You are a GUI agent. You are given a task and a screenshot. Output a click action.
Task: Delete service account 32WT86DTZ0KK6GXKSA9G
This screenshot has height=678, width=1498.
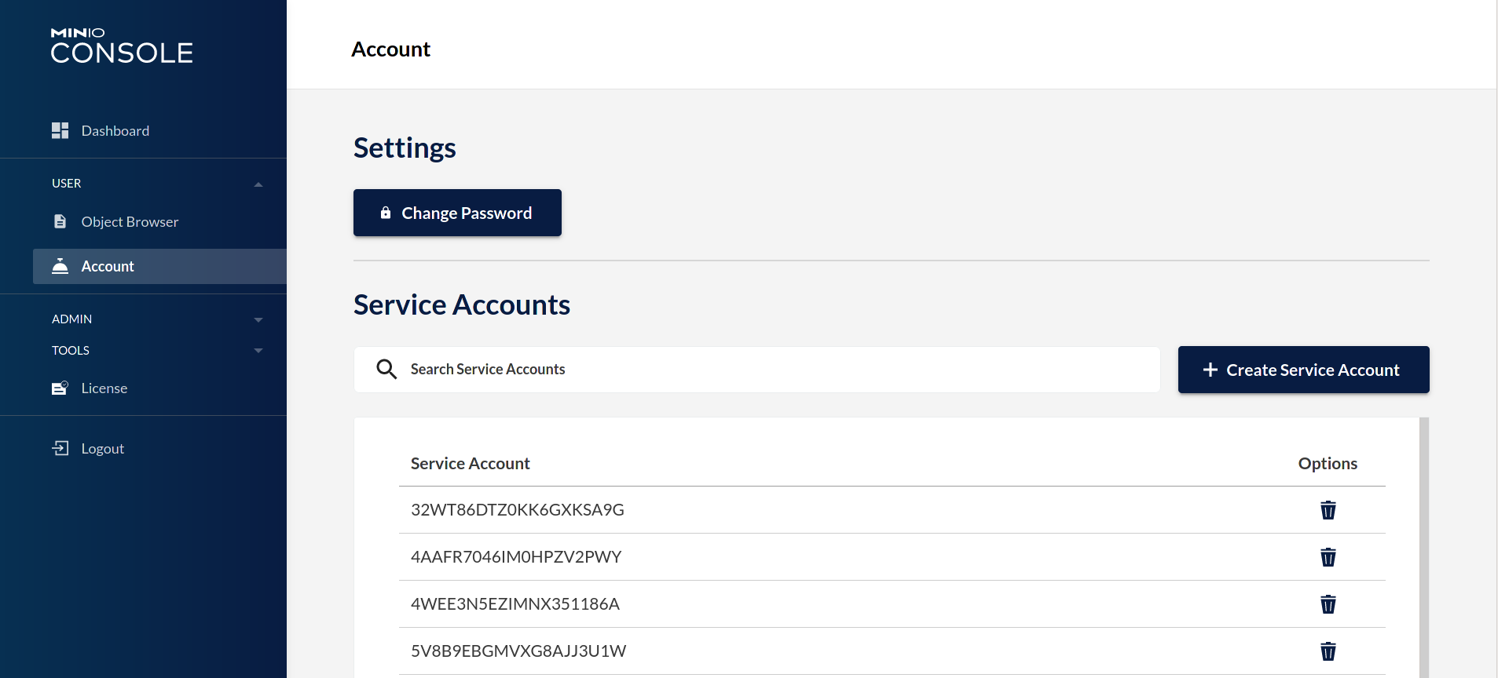tap(1328, 510)
